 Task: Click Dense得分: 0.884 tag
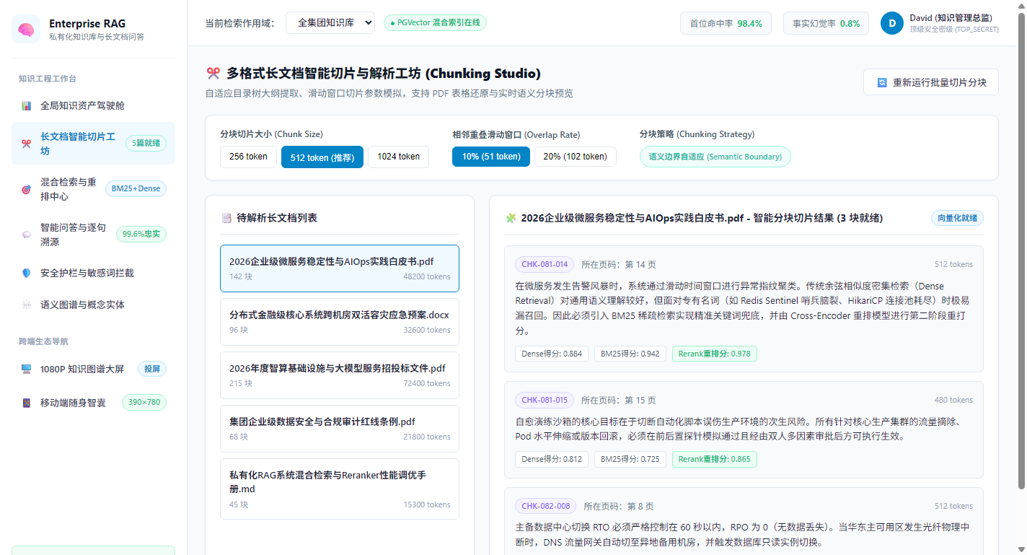tap(552, 354)
